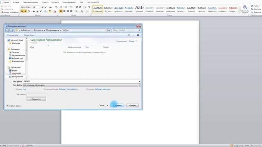Click Скрыть папки button
262x147 pixels.
pos(14,106)
